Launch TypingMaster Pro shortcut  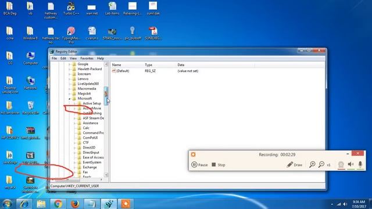click(71, 35)
